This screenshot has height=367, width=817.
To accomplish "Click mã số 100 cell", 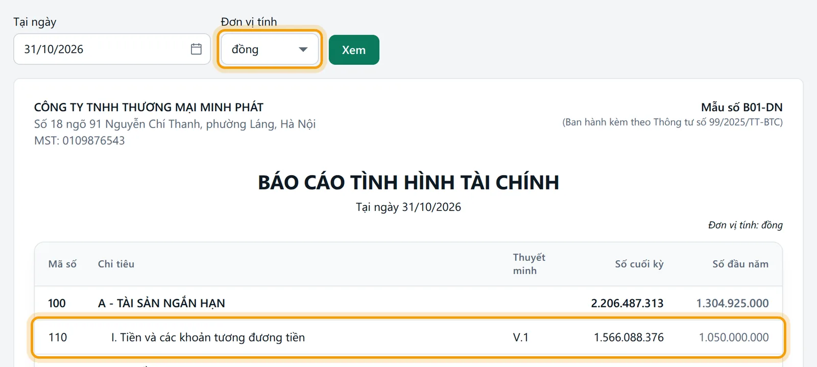I will 57,303.
